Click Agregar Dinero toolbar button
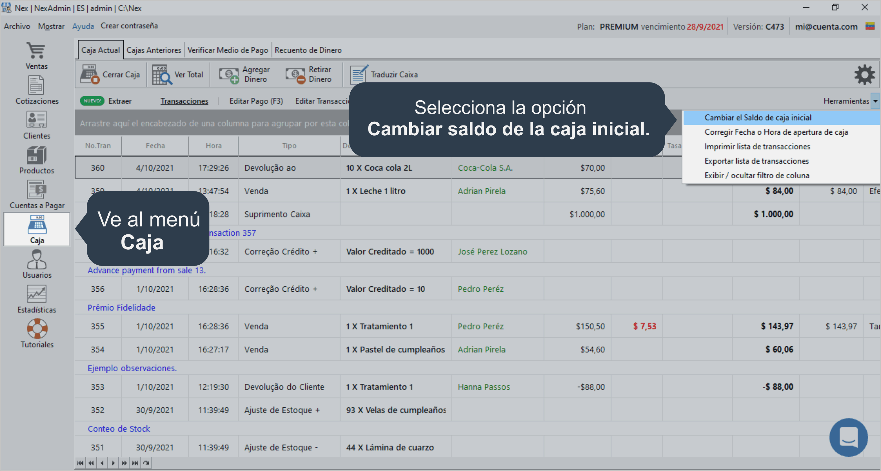Image resolution: width=881 pixels, height=471 pixels. (x=244, y=75)
